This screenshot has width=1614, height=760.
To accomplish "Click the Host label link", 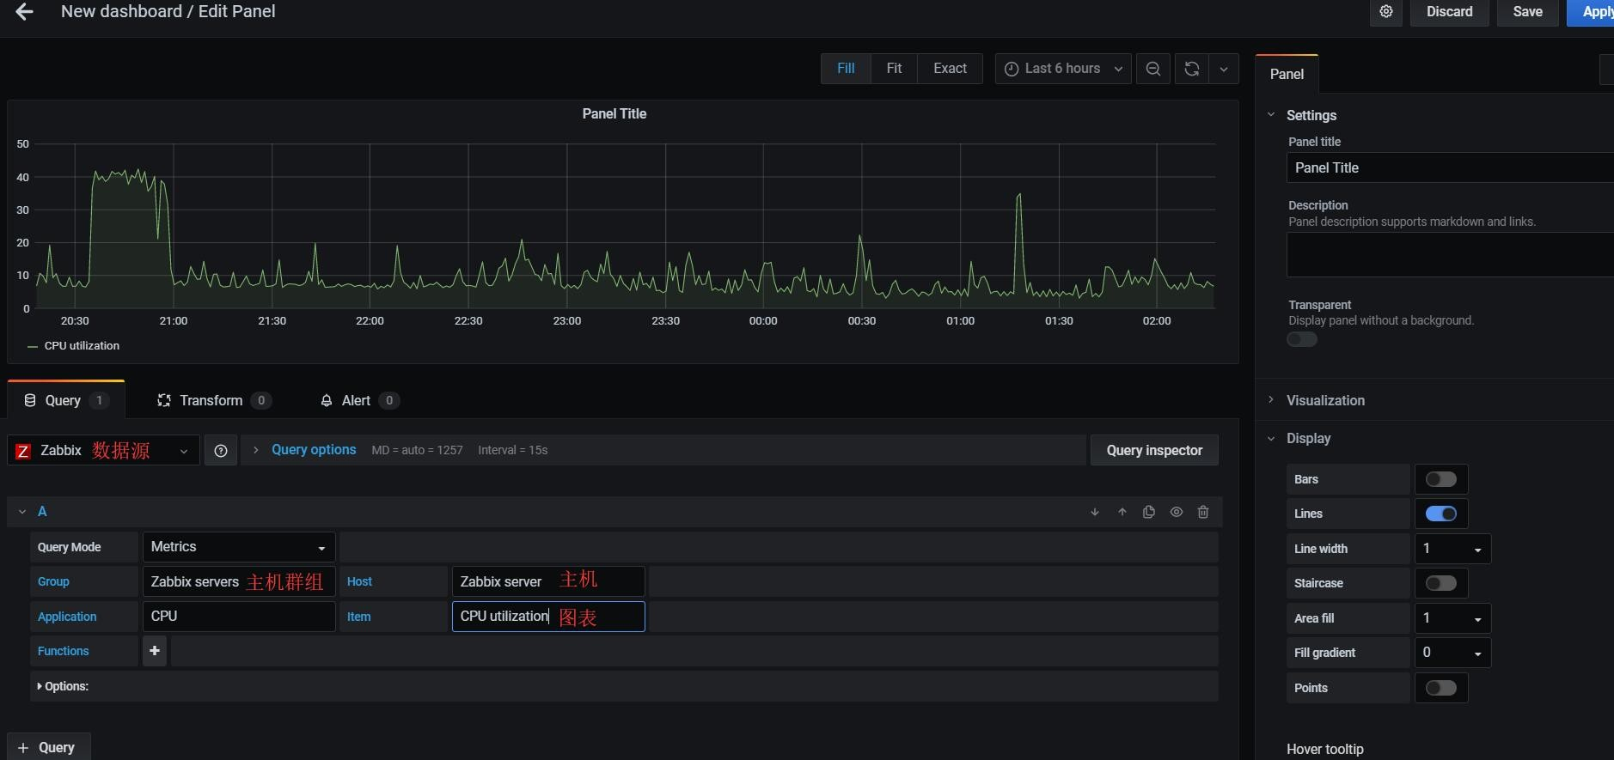I will [x=359, y=581].
